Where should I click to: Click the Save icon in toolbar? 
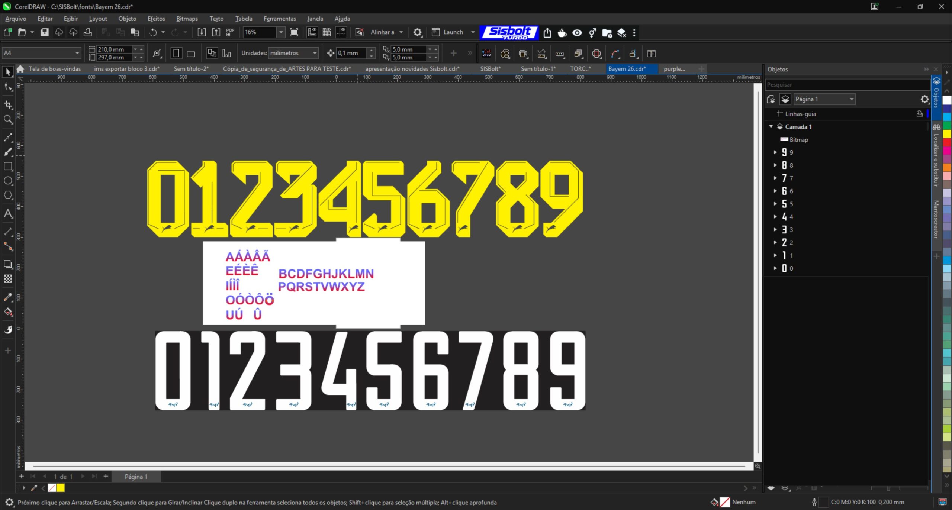pos(45,32)
